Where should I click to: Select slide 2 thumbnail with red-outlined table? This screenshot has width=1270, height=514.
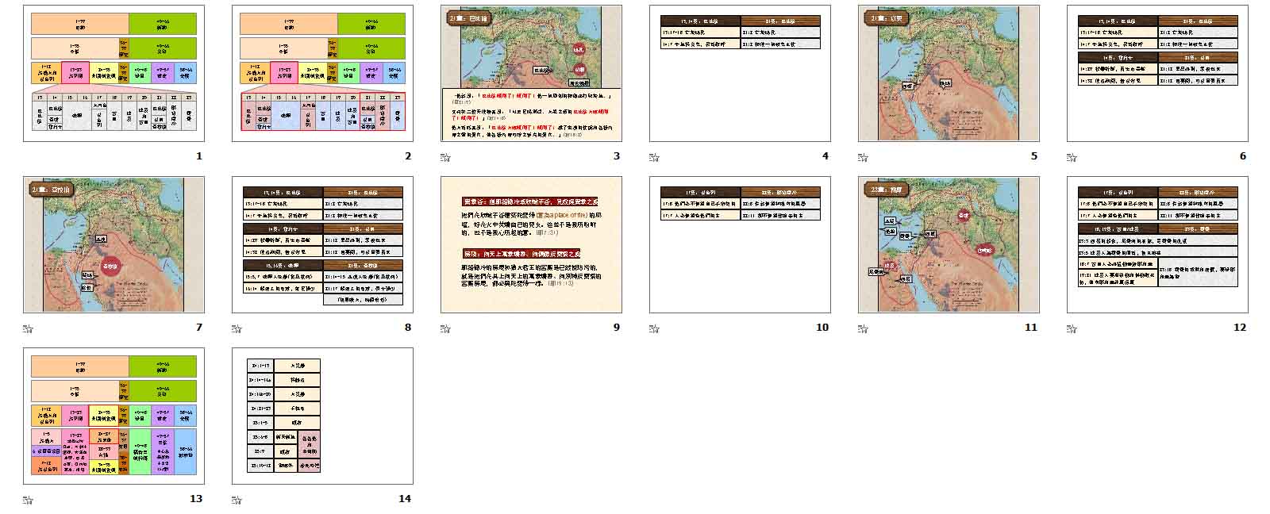(322, 74)
